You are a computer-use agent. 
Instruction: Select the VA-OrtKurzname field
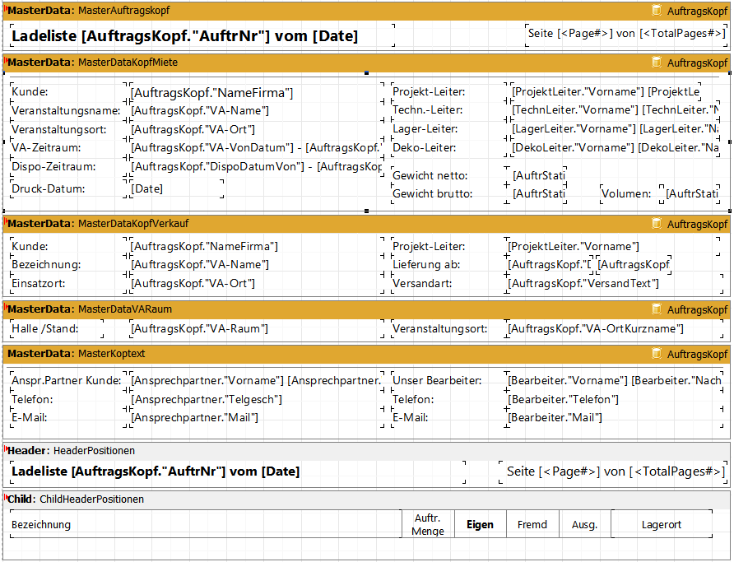pyautogui.click(x=614, y=329)
